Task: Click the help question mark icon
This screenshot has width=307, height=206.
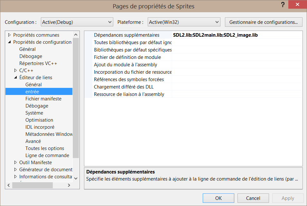Action: click(283, 5)
